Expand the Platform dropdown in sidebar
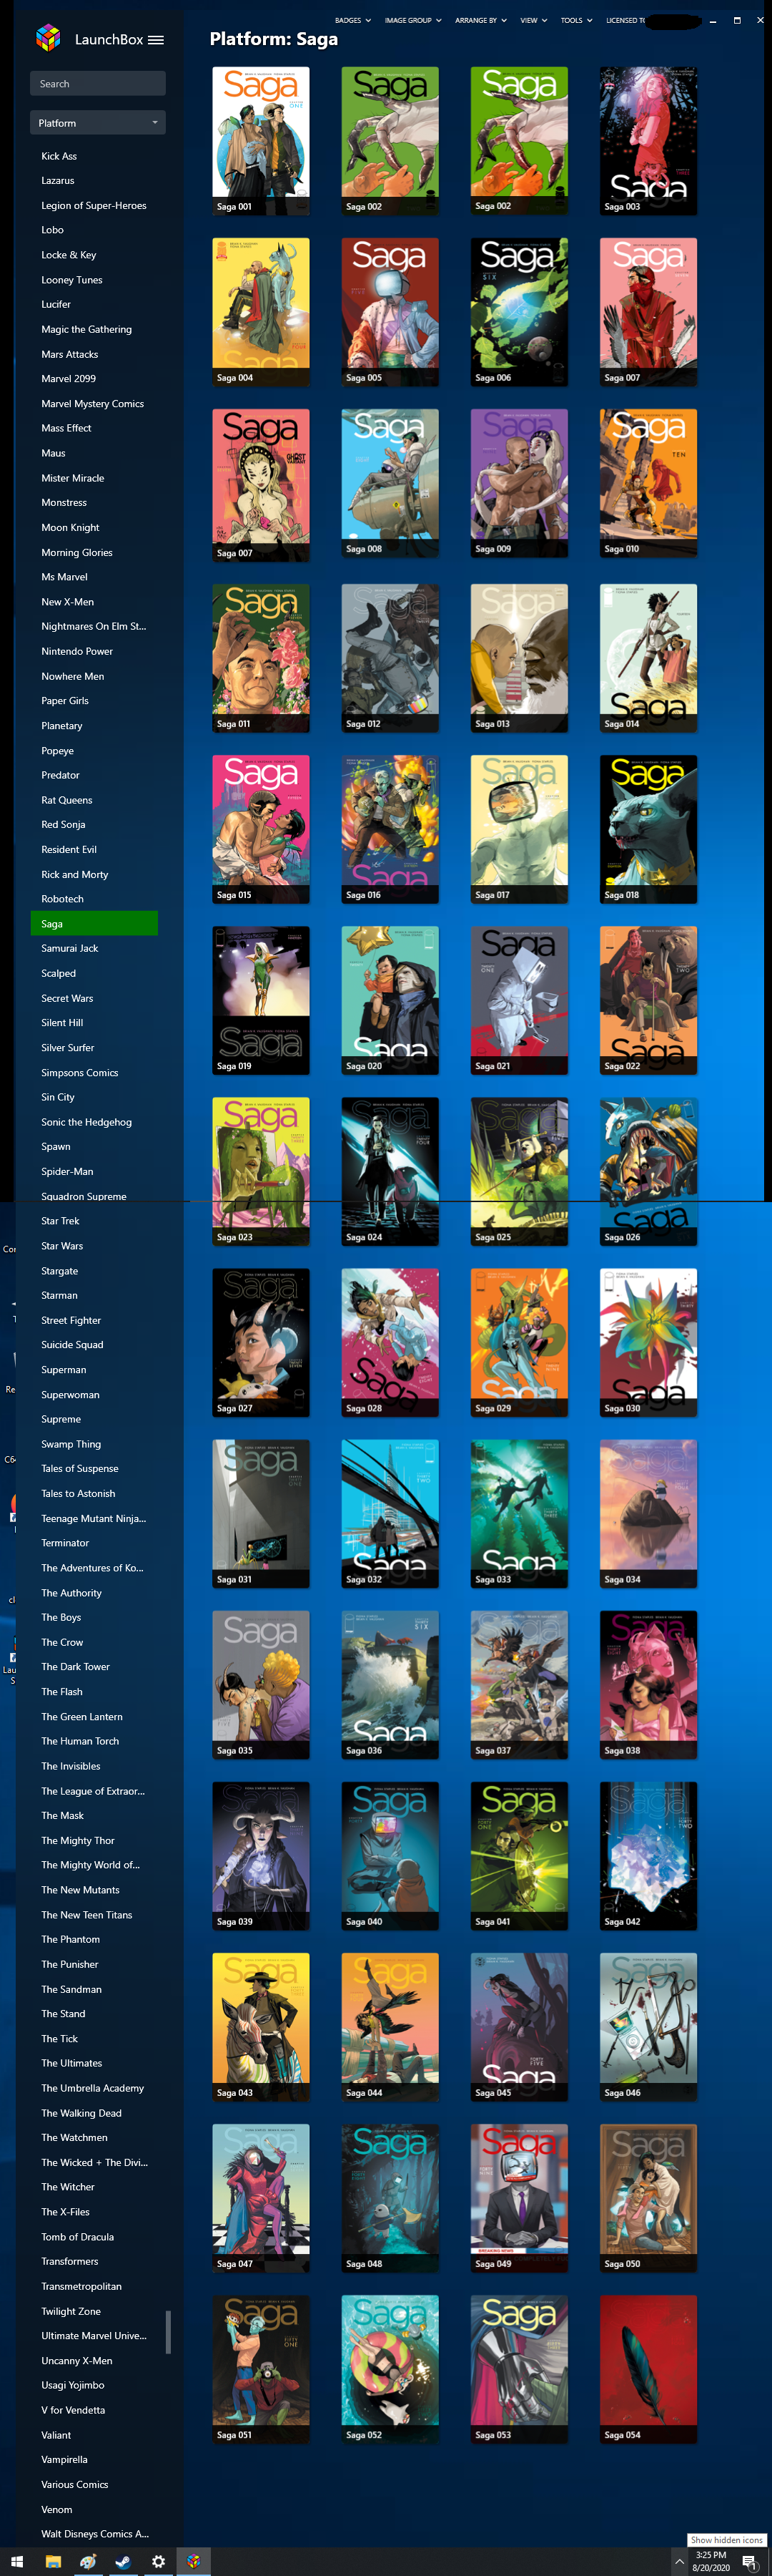This screenshot has width=772, height=2576. [x=98, y=123]
